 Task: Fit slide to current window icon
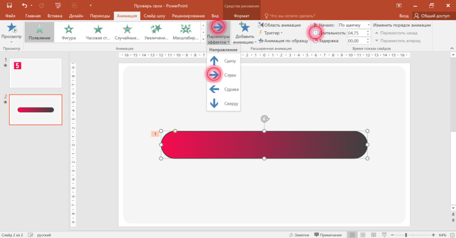tap(450, 234)
